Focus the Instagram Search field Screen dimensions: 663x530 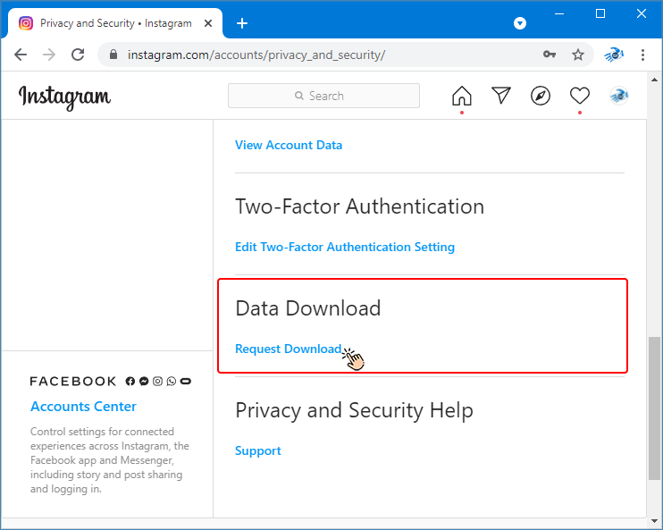click(x=323, y=96)
